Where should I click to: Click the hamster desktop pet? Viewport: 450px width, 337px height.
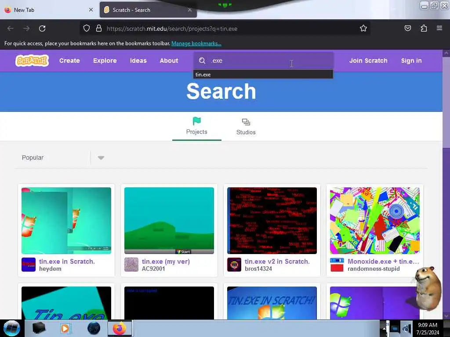[428, 288]
